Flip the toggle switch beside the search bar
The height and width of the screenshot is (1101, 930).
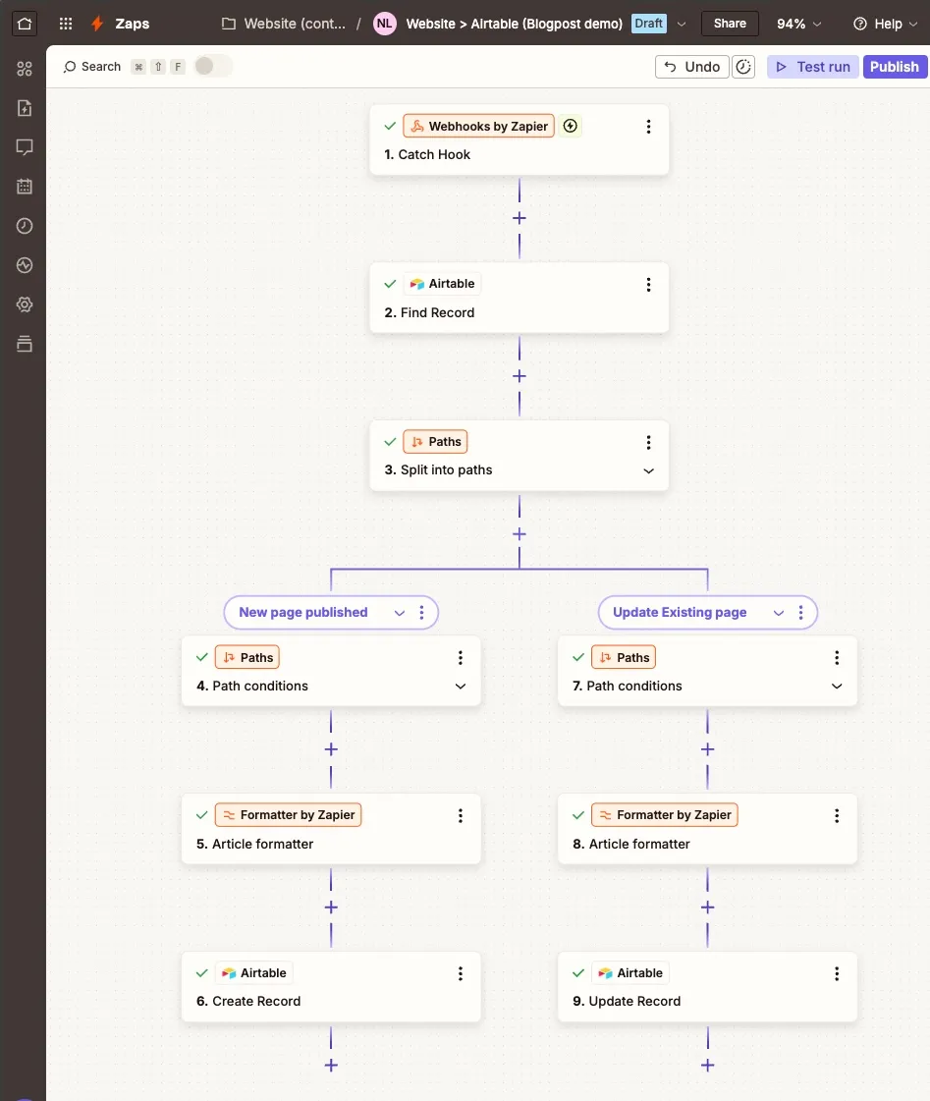(x=210, y=66)
